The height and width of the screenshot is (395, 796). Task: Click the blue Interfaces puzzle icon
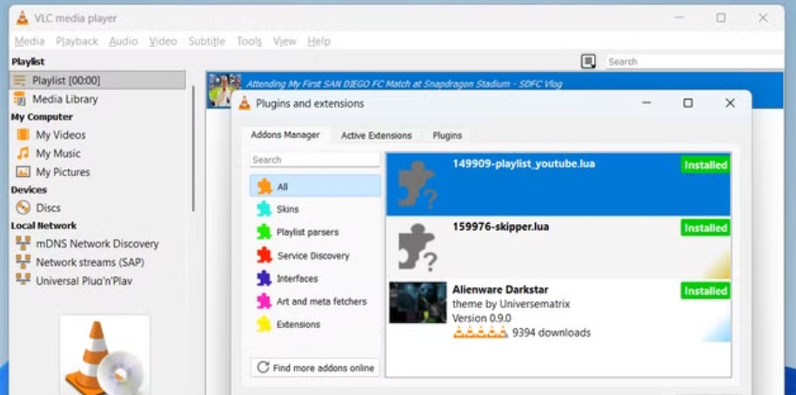pos(264,279)
